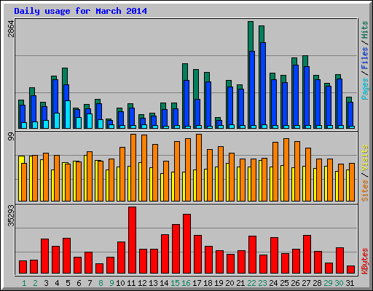The height and width of the screenshot is (291, 373).
Task: Select day 8 on the x-axis
Action: click(101, 283)
